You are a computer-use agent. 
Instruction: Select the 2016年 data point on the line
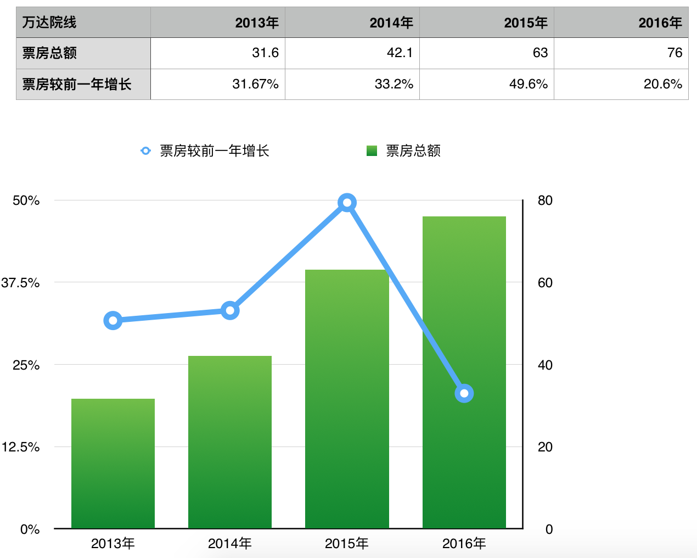point(464,393)
